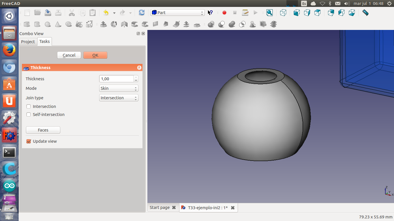Open the macro editor notepad icon
This screenshot has height=221, width=394.
[x=245, y=13]
